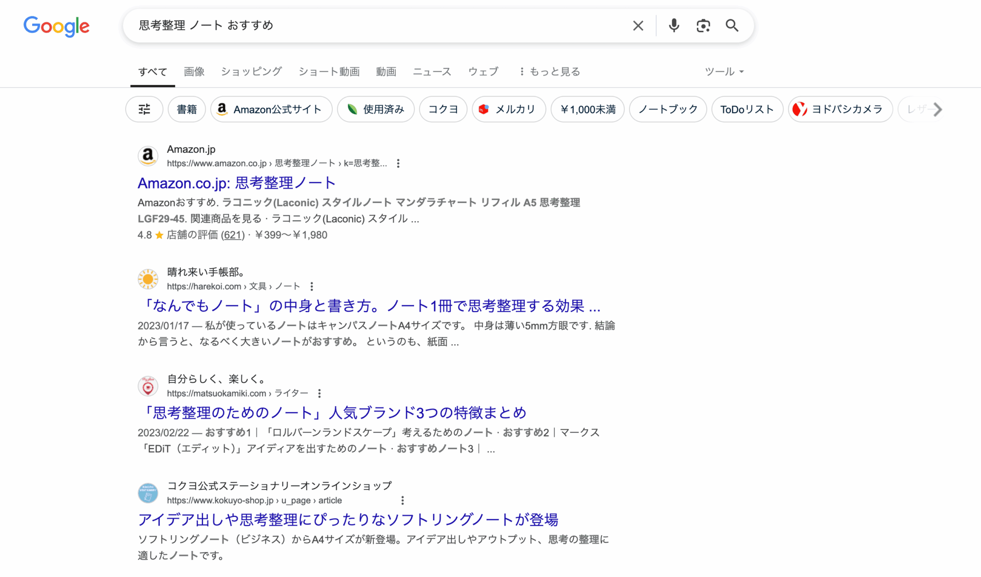Click the 自分らしく、楽しく。 site name
Viewport: 981px width, 577px height.
point(216,379)
